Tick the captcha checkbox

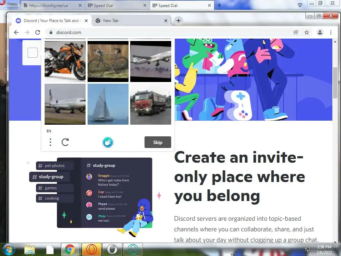pyautogui.click(x=33, y=53)
